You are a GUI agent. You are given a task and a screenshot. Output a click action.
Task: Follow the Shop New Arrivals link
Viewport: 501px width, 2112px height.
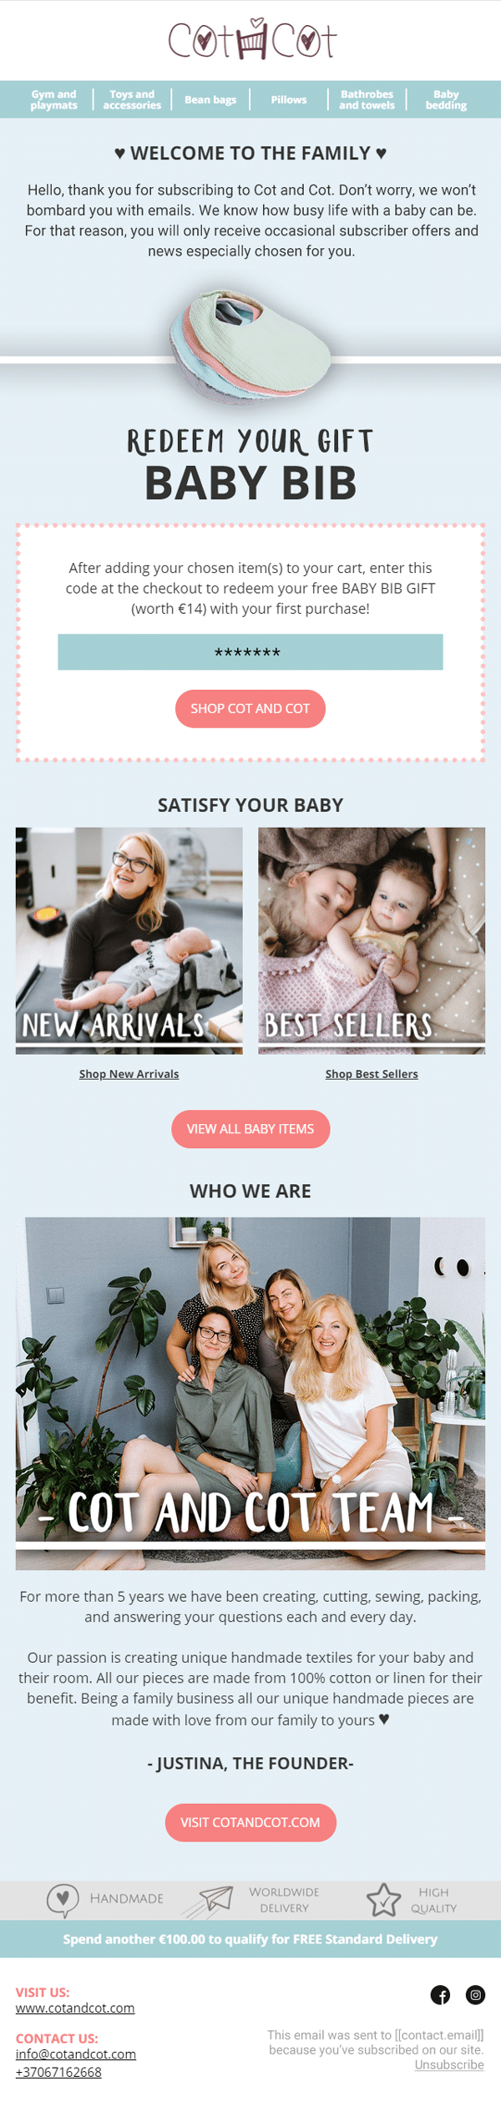[129, 1074]
